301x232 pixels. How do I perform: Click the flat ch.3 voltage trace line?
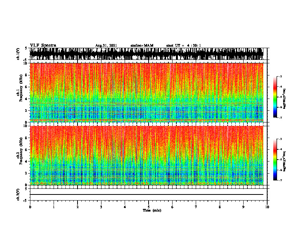(146, 194)
